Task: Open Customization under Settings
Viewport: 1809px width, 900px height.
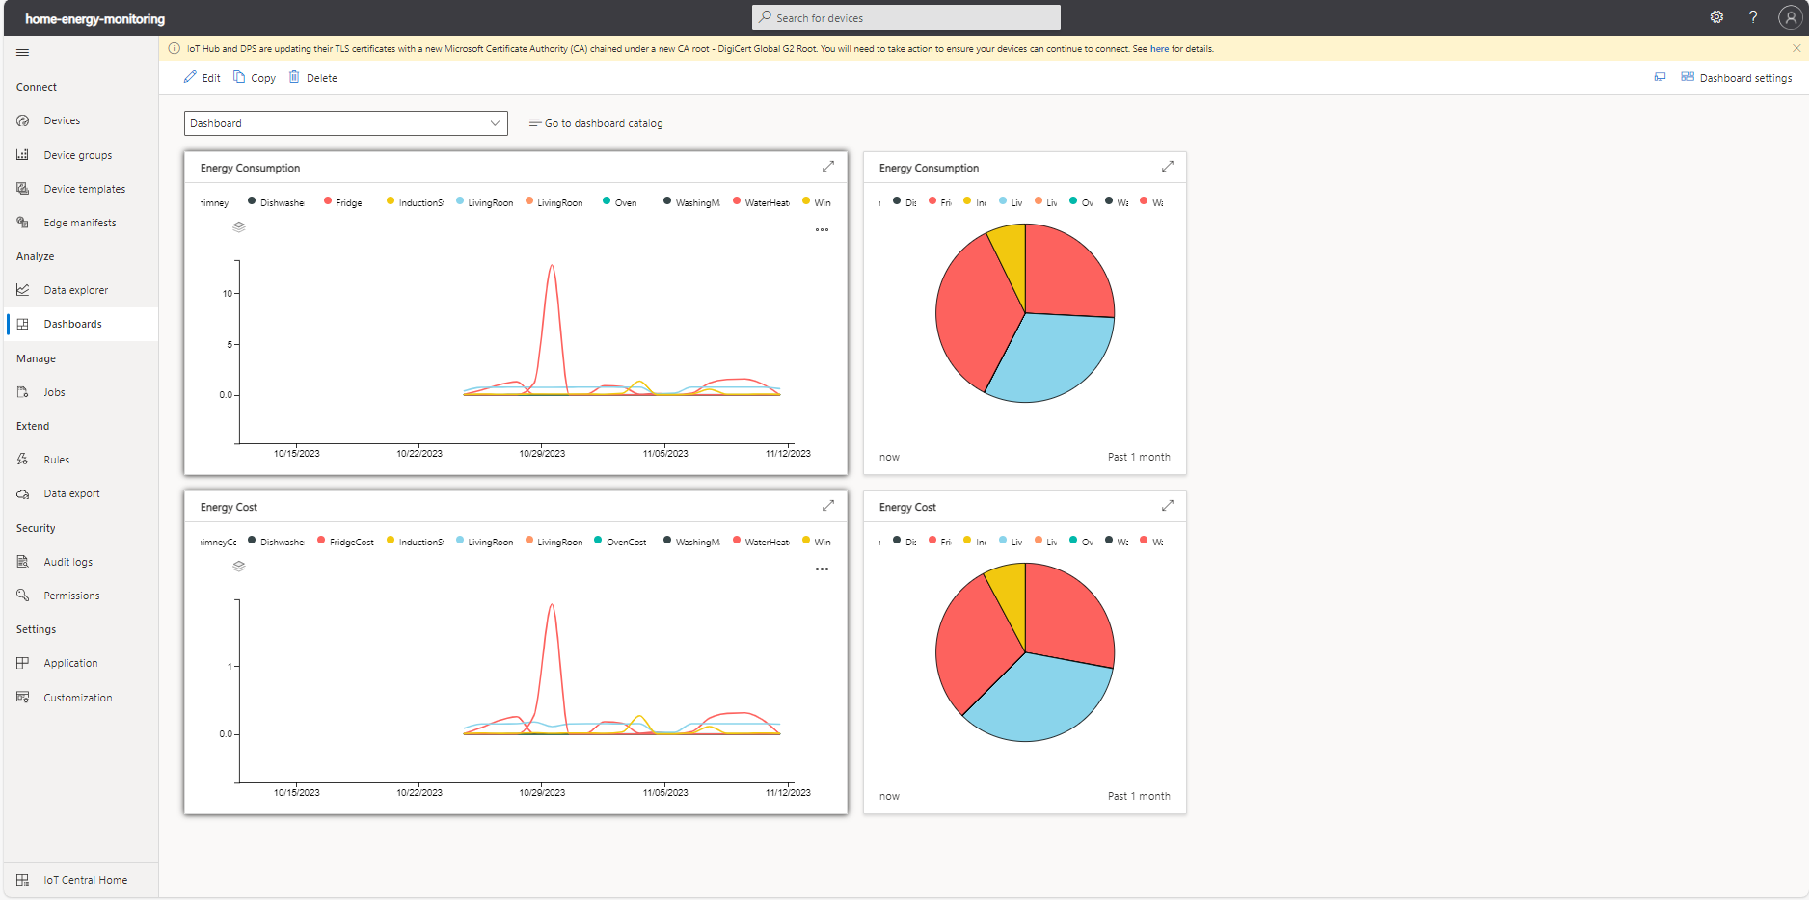Action: [76, 697]
